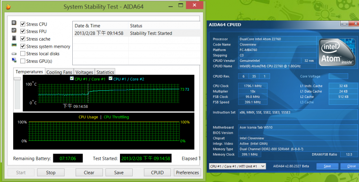Image resolution: width=359 pixels, height=182 pixels.
Task: Click the CPU chip icon beside Stress CPU
Action: point(14,23)
